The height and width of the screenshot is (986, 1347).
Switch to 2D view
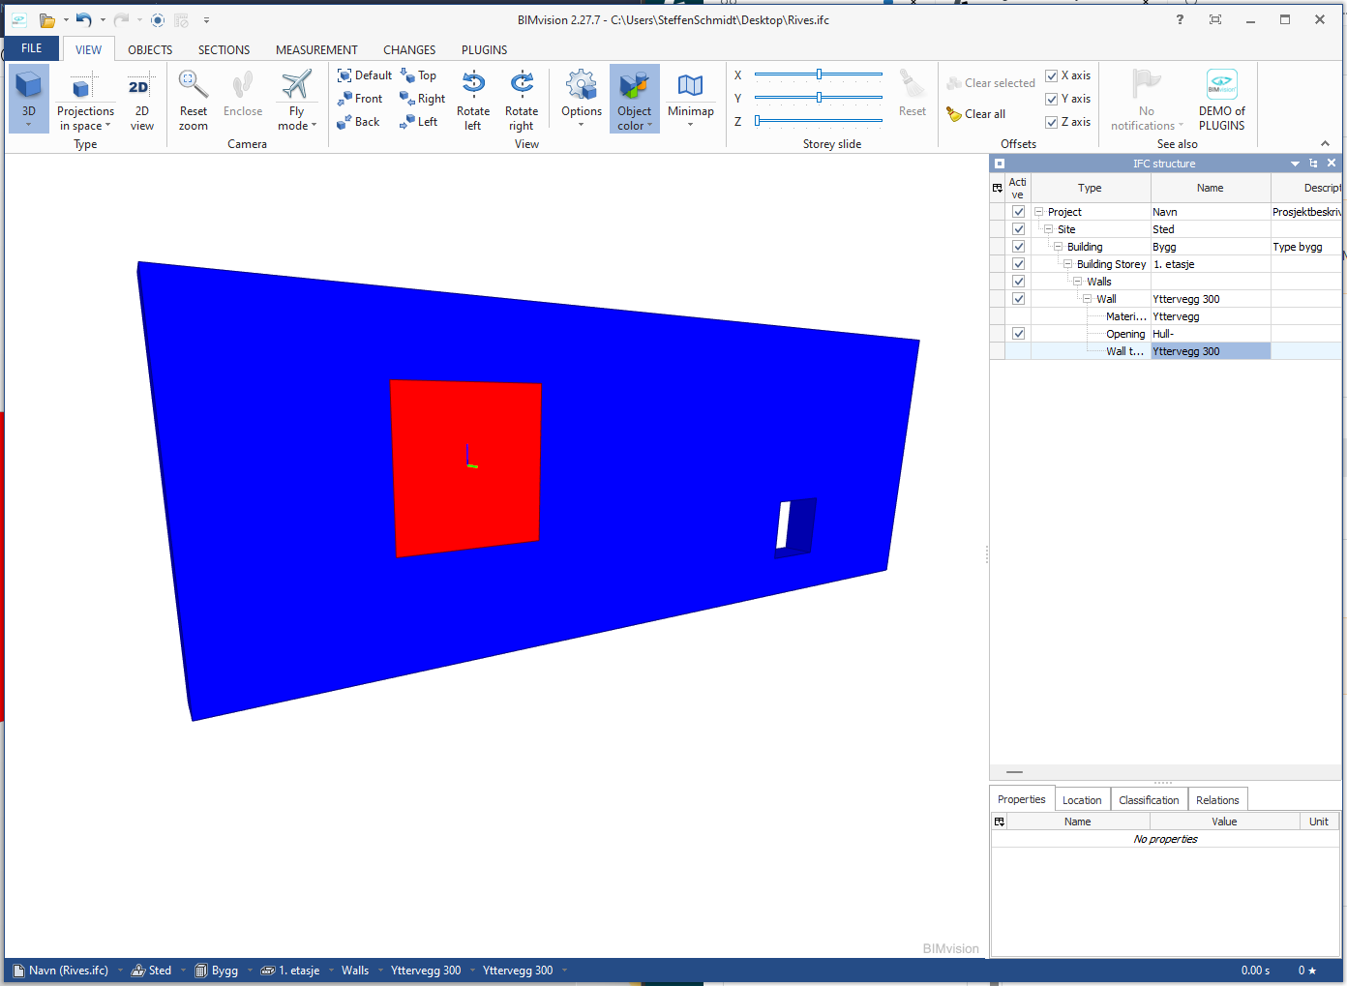point(141,86)
